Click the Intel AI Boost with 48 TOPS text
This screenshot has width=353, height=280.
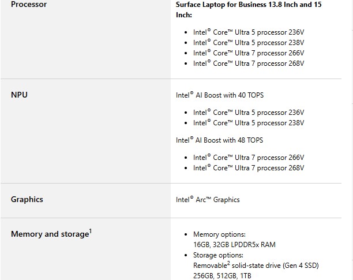[220, 140]
